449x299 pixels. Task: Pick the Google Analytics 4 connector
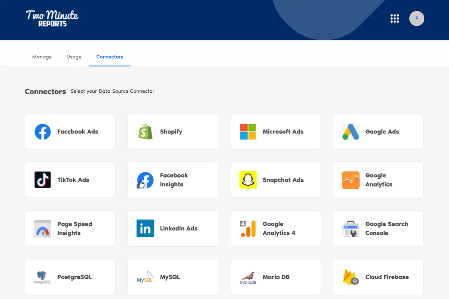point(275,228)
